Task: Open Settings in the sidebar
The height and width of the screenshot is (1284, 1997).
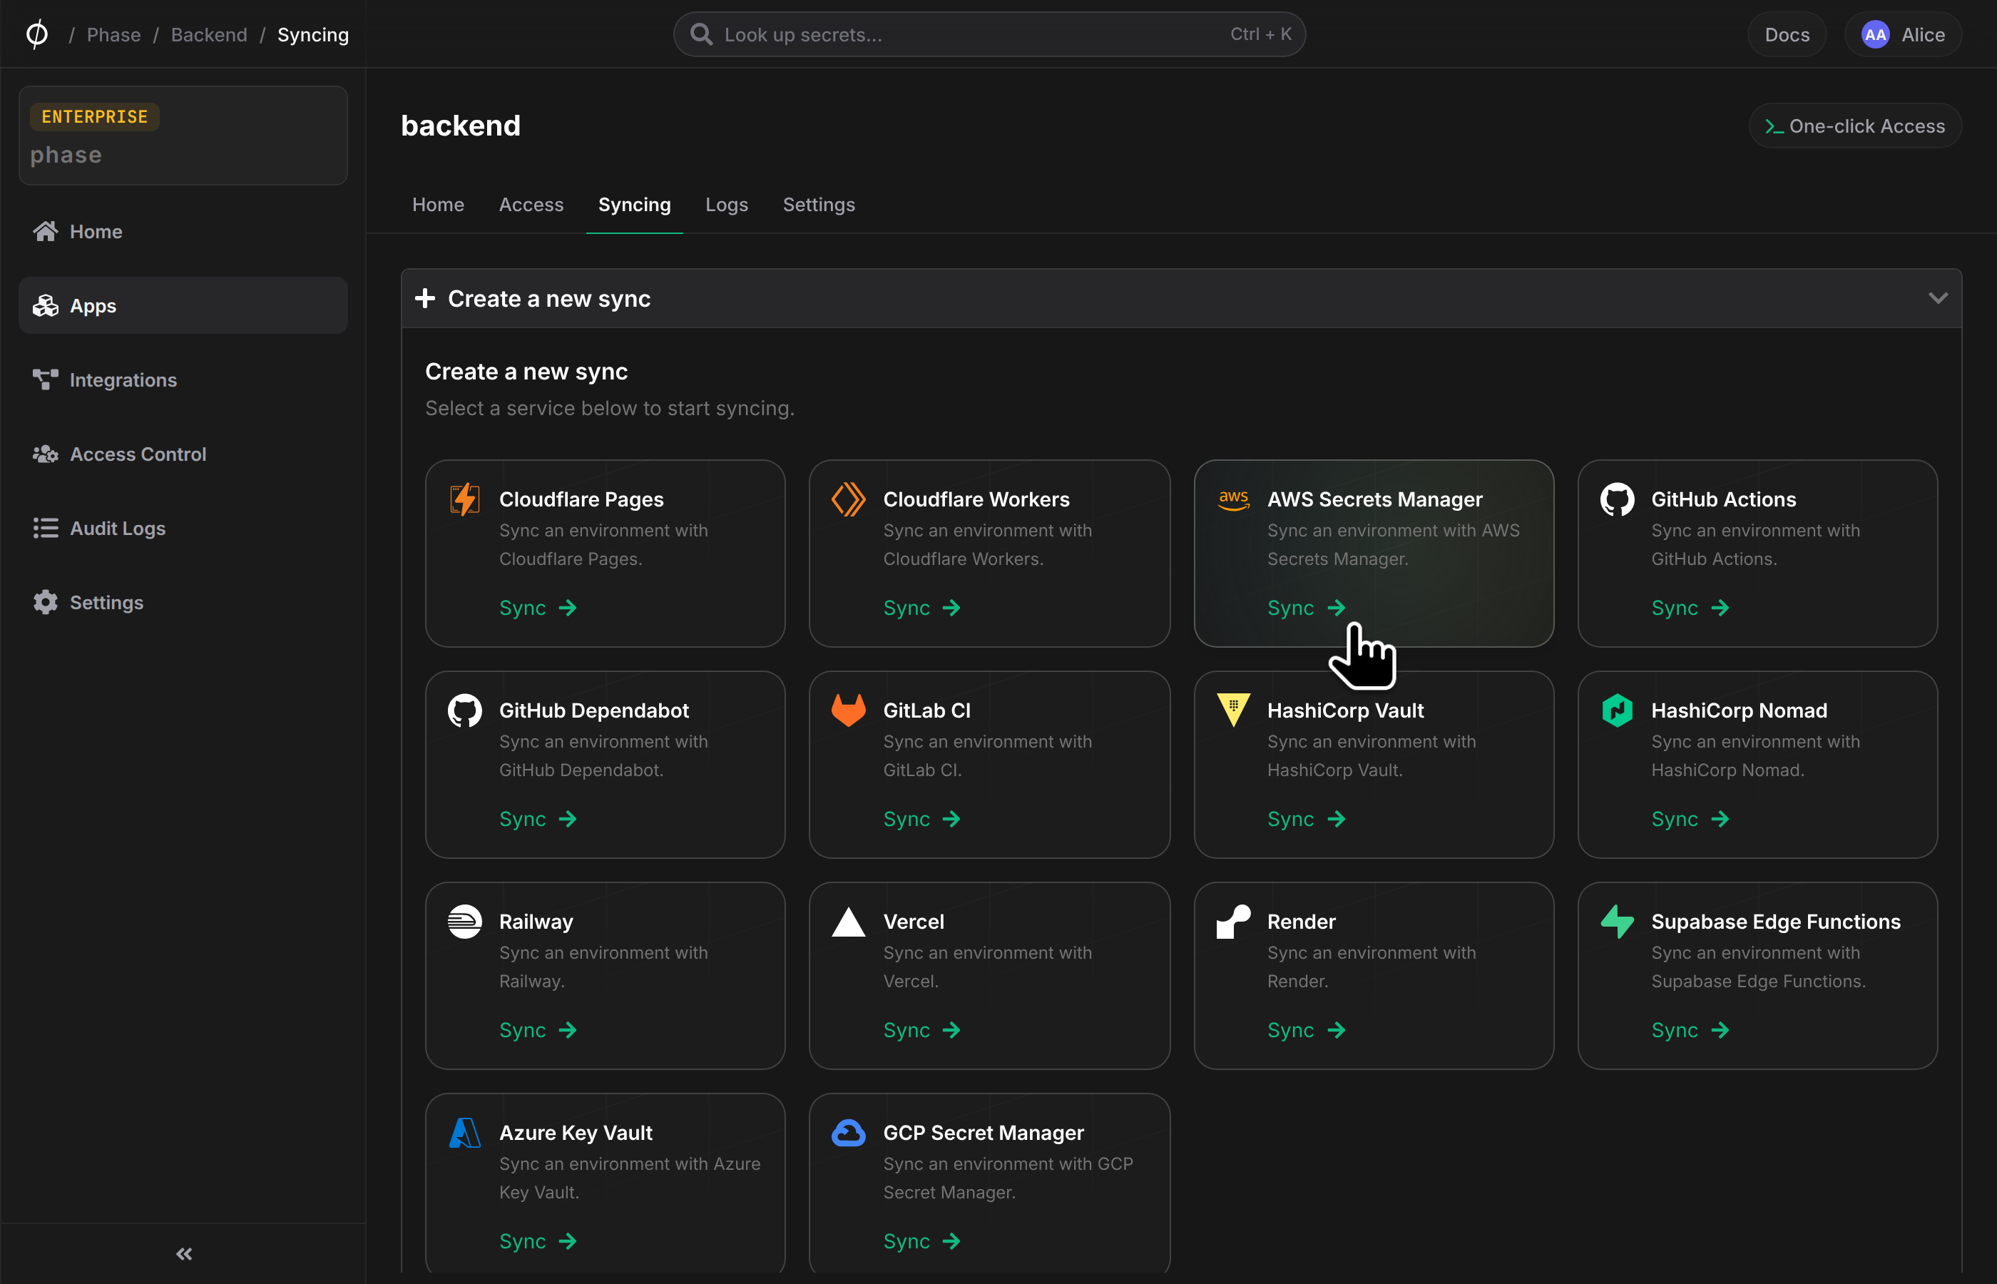Action: (183, 602)
